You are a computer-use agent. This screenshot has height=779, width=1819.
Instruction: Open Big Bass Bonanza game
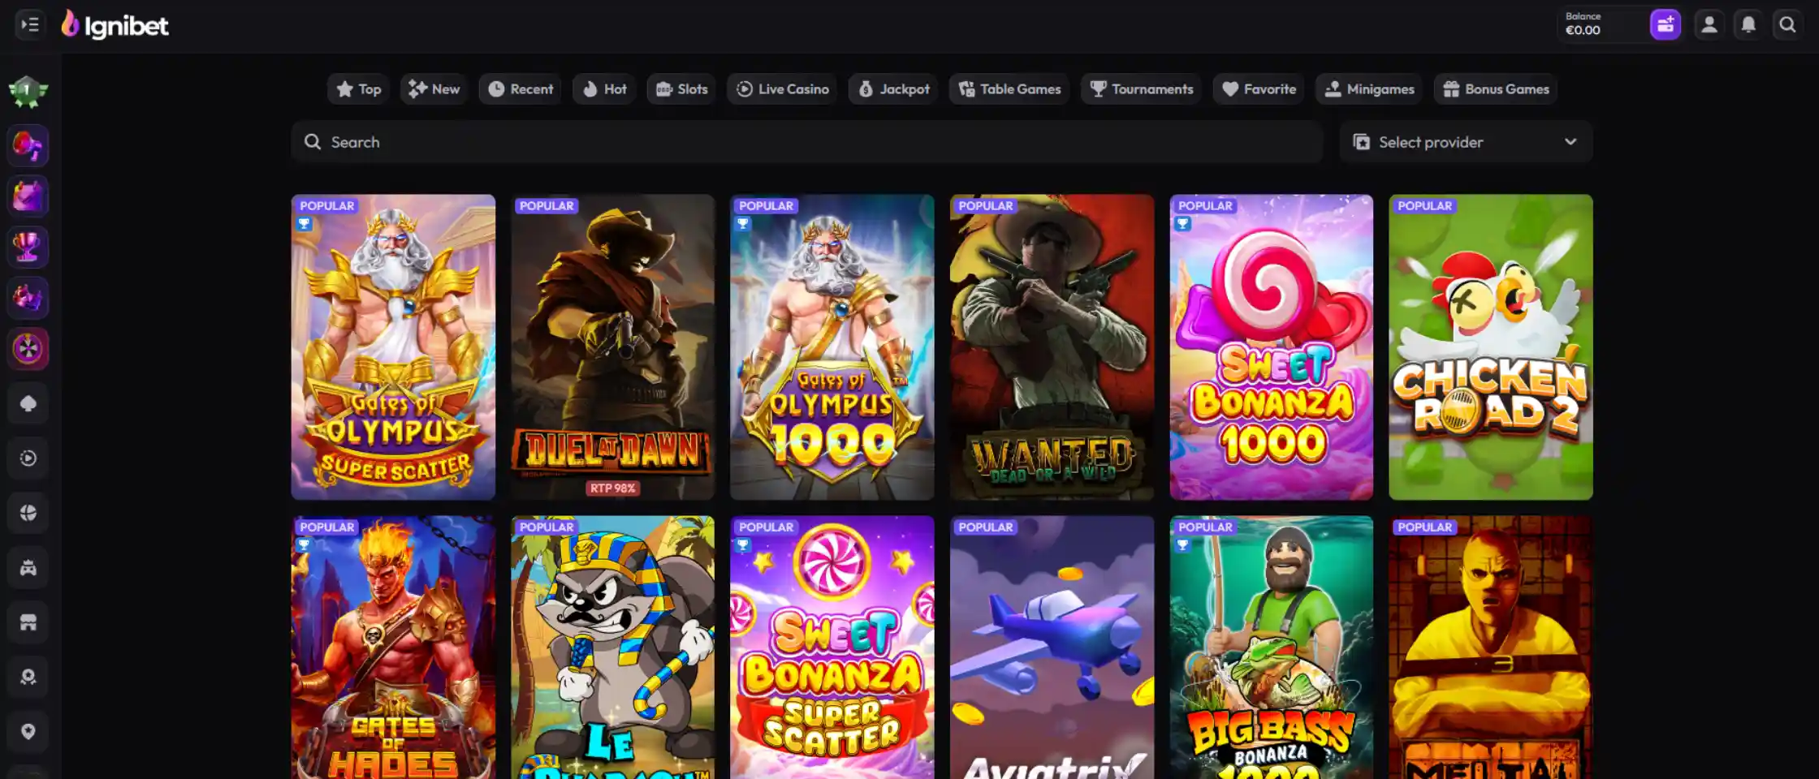click(1272, 648)
